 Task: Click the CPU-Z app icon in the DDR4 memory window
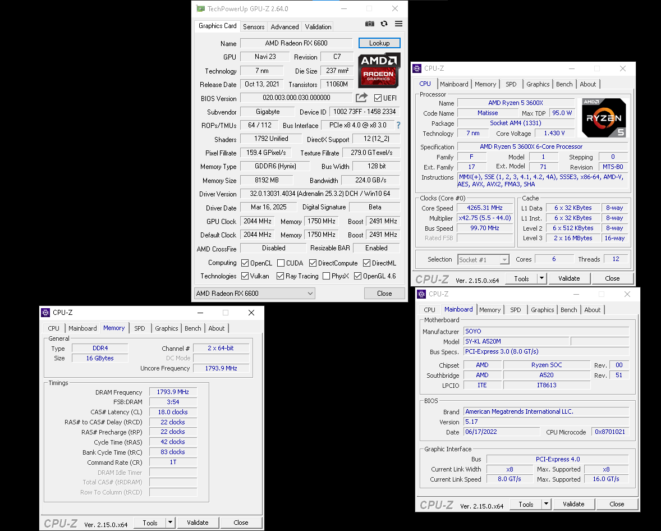pos(45,313)
